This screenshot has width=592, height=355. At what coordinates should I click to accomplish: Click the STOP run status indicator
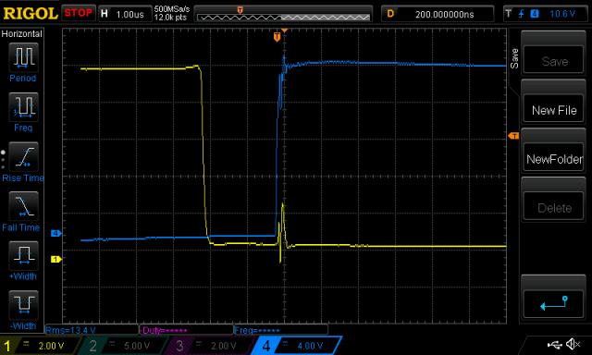[78, 13]
